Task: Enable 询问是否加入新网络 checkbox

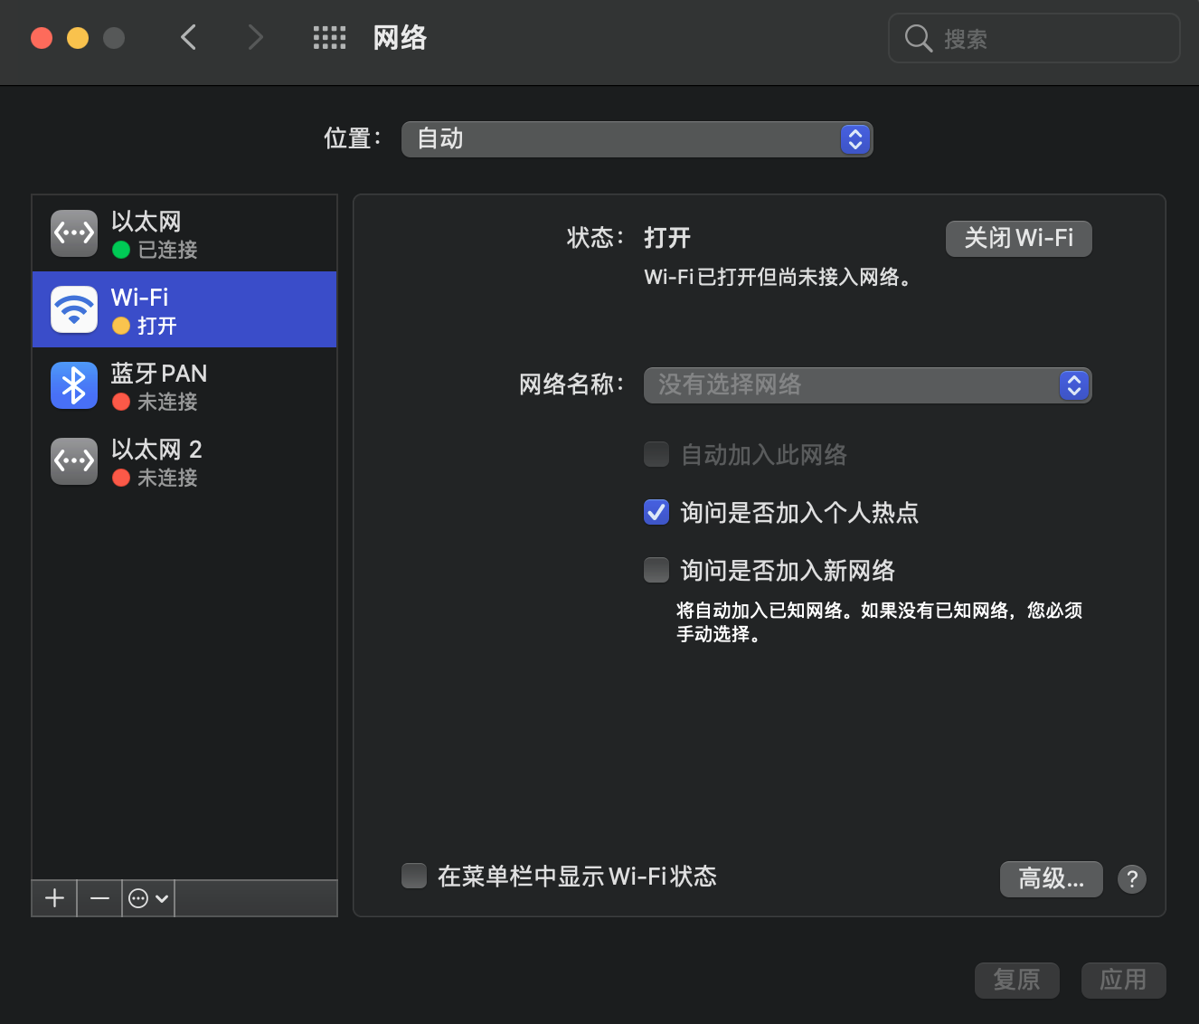Action: [656, 570]
